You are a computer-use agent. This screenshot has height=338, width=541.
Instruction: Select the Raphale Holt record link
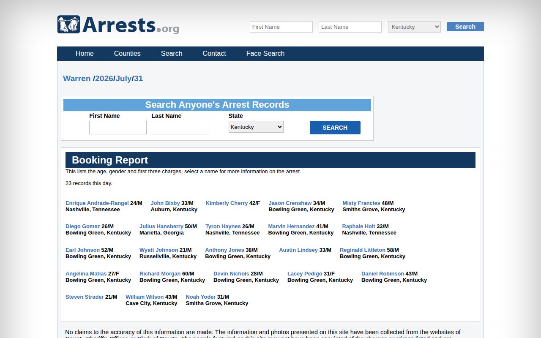[359, 226]
